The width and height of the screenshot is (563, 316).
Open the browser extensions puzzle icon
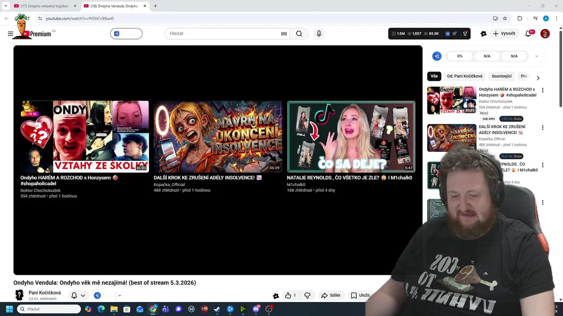(519, 18)
